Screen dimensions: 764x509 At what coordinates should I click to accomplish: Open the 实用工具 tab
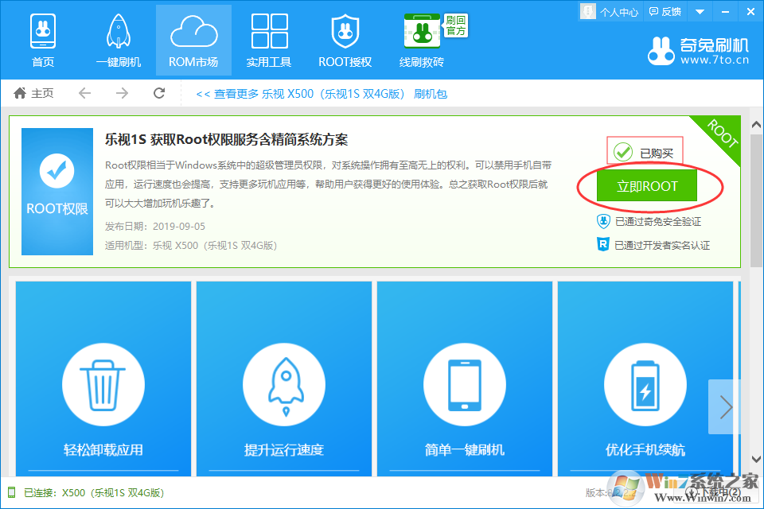coord(269,41)
